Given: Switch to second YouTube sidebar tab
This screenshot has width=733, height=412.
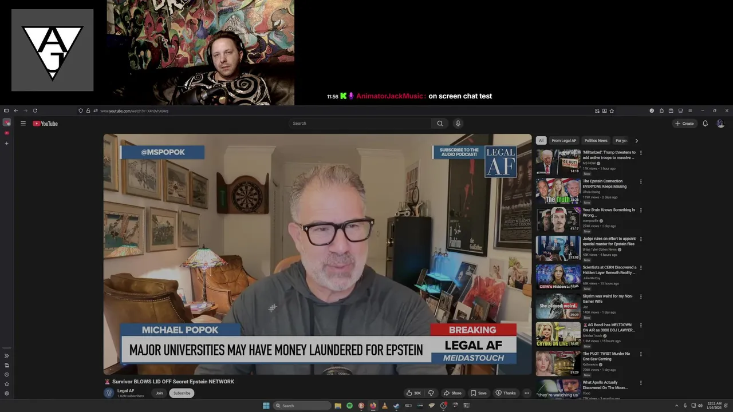Looking at the screenshot, I should pyautogui.click(x=7, y=133).
